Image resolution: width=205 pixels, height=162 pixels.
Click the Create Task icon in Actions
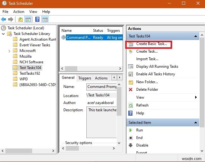tap(131, 51)
